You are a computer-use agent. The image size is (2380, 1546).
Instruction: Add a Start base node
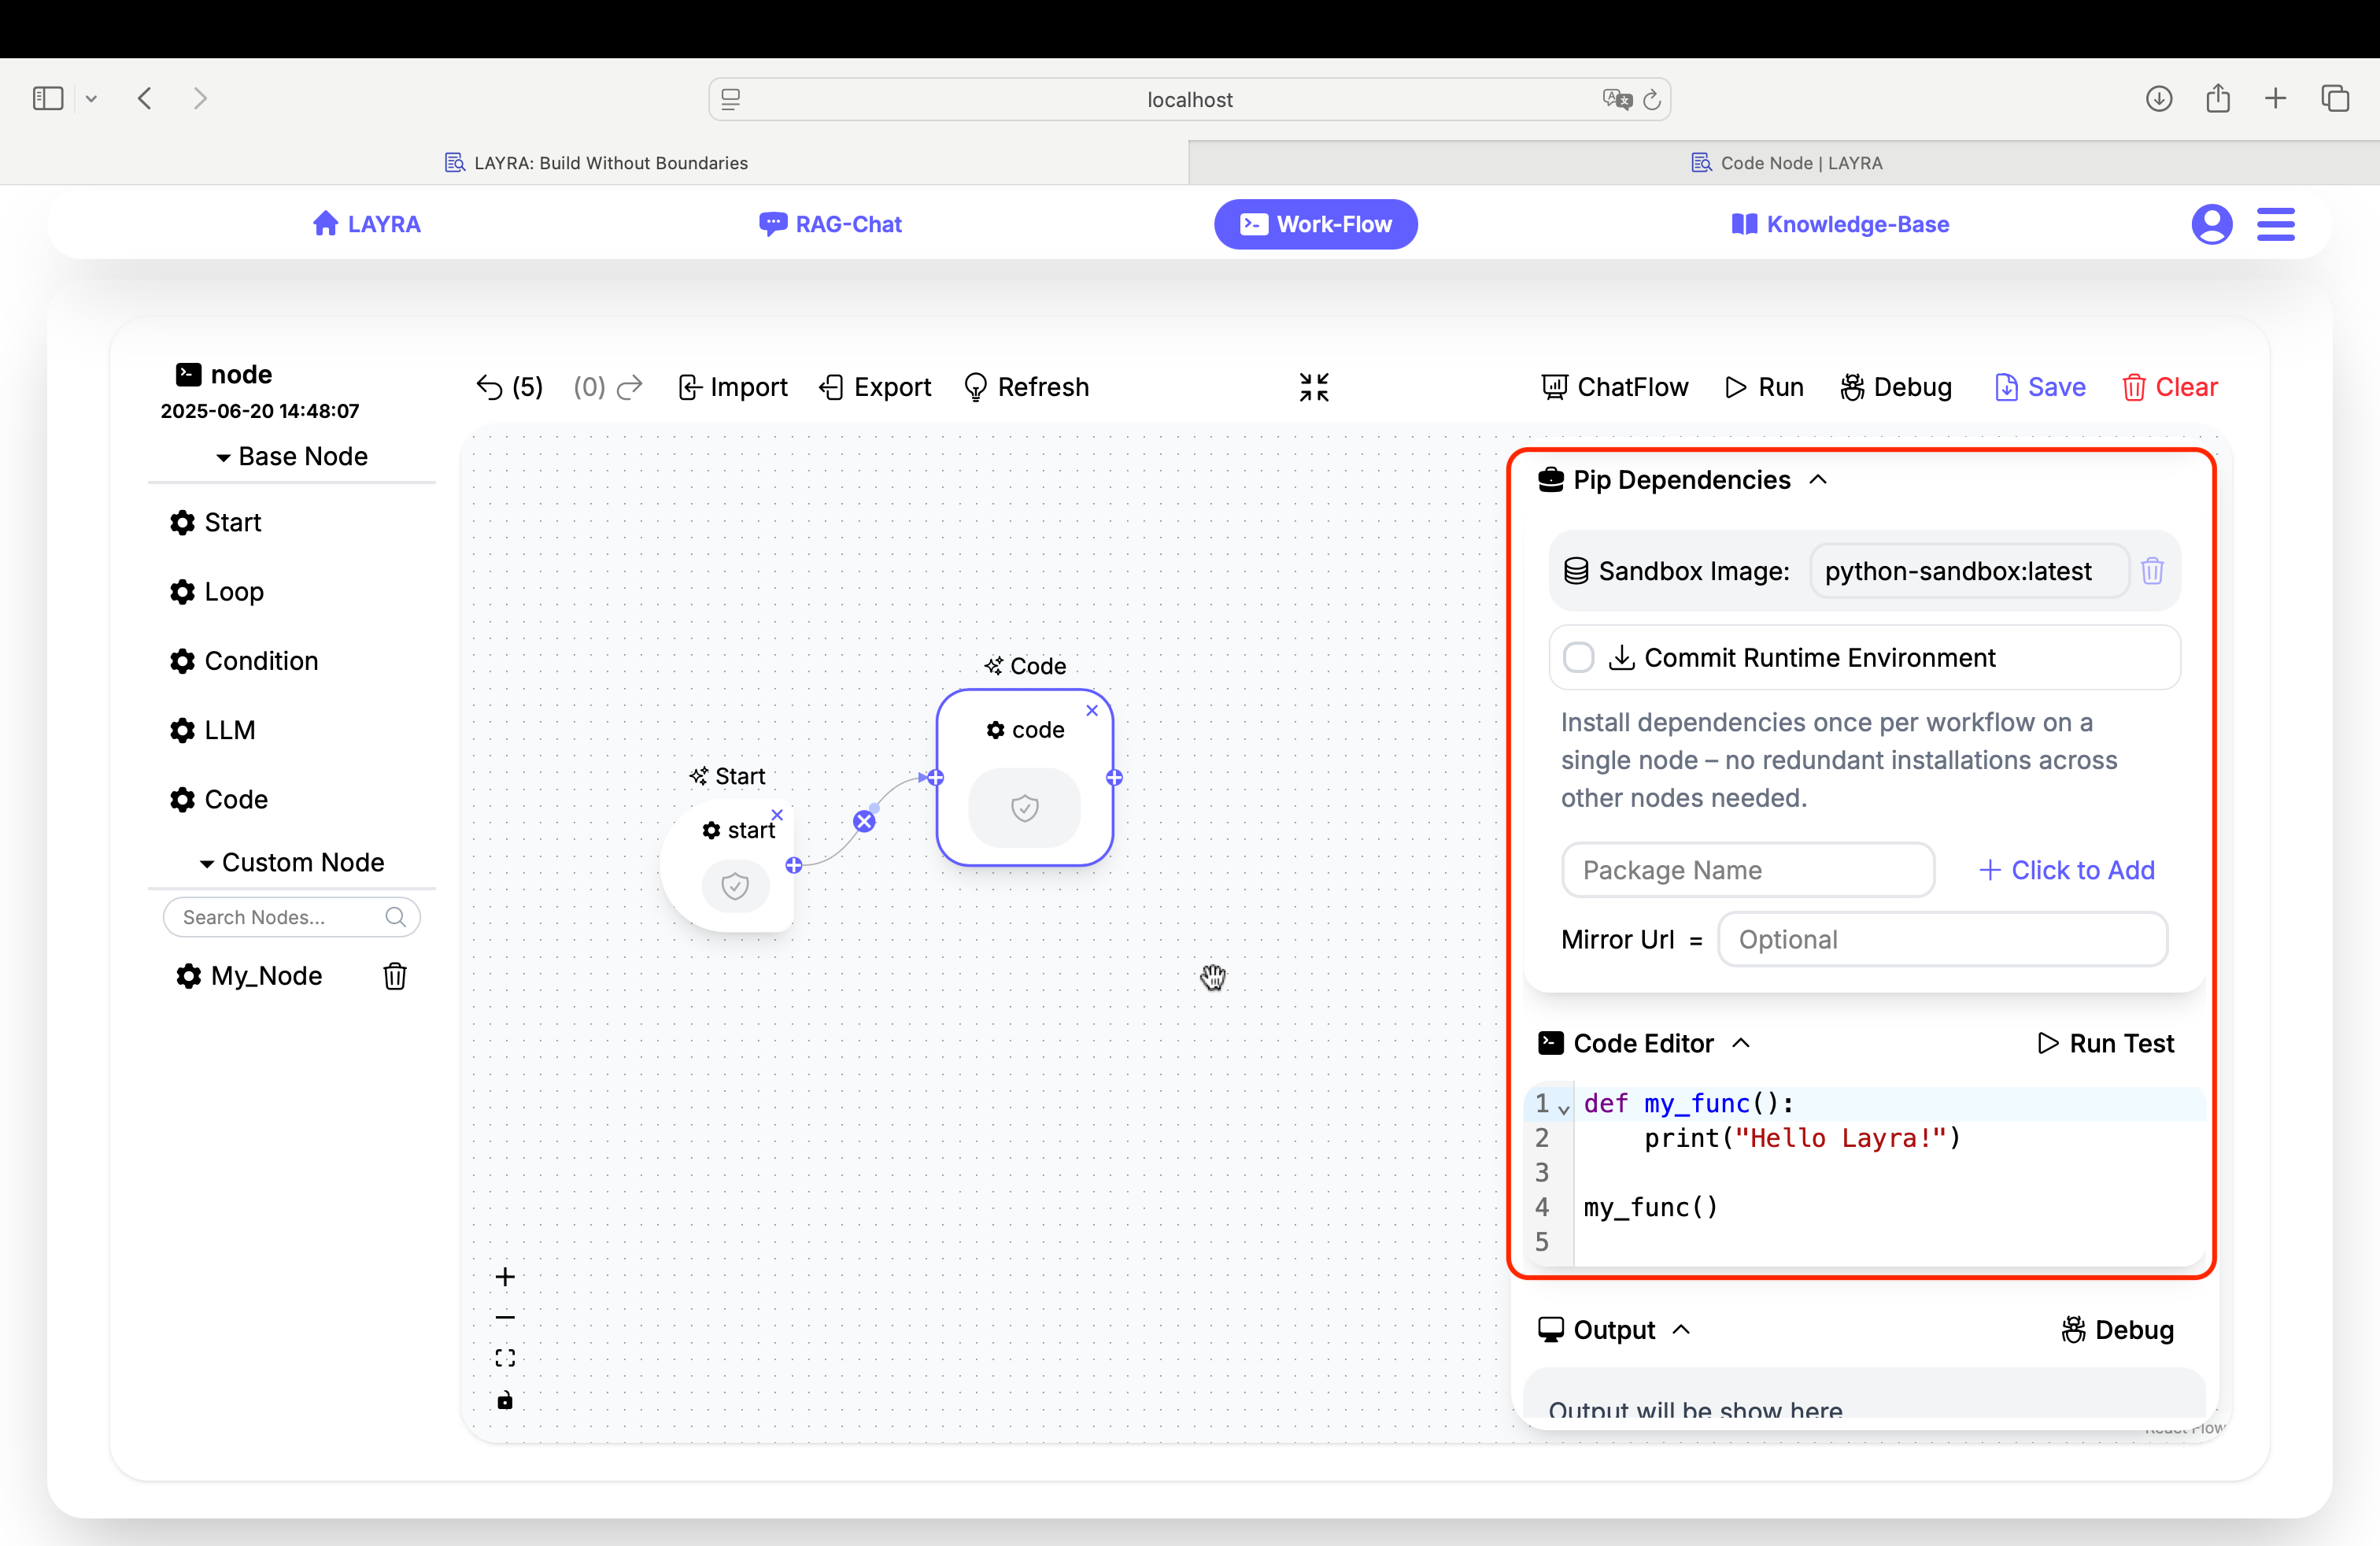(x=215, y=522)
